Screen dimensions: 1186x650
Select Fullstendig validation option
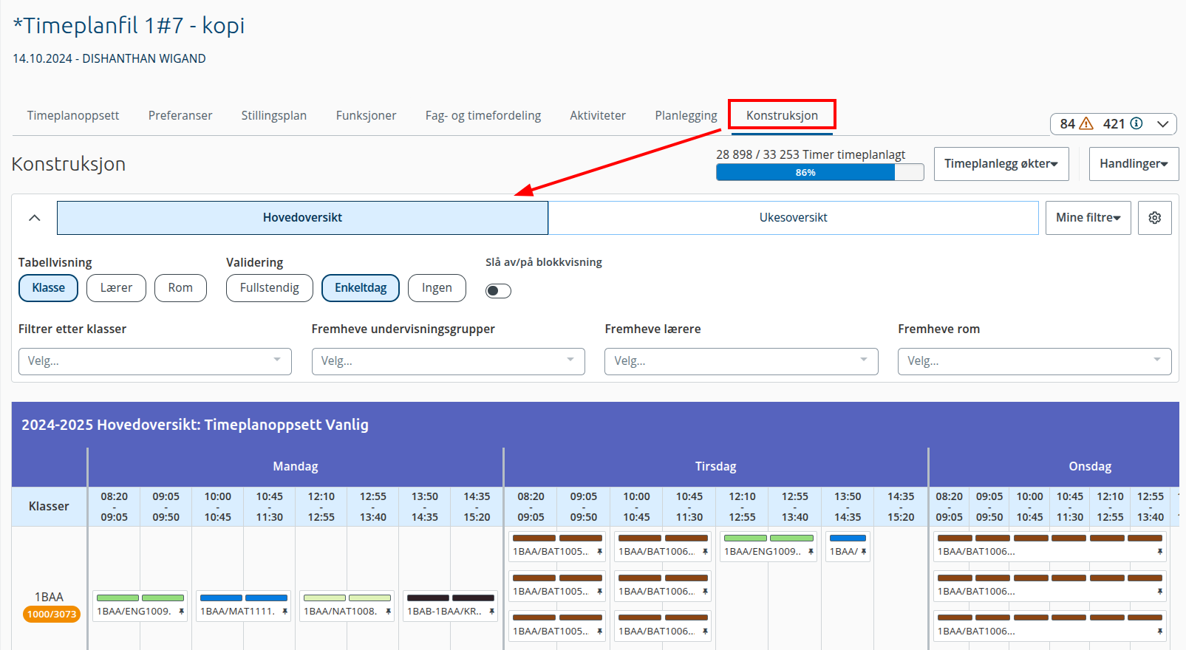click(x=269, y=288)
